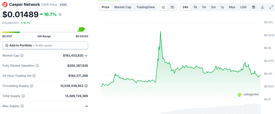Click the $0.02343 24h high value

click(82, 36)
